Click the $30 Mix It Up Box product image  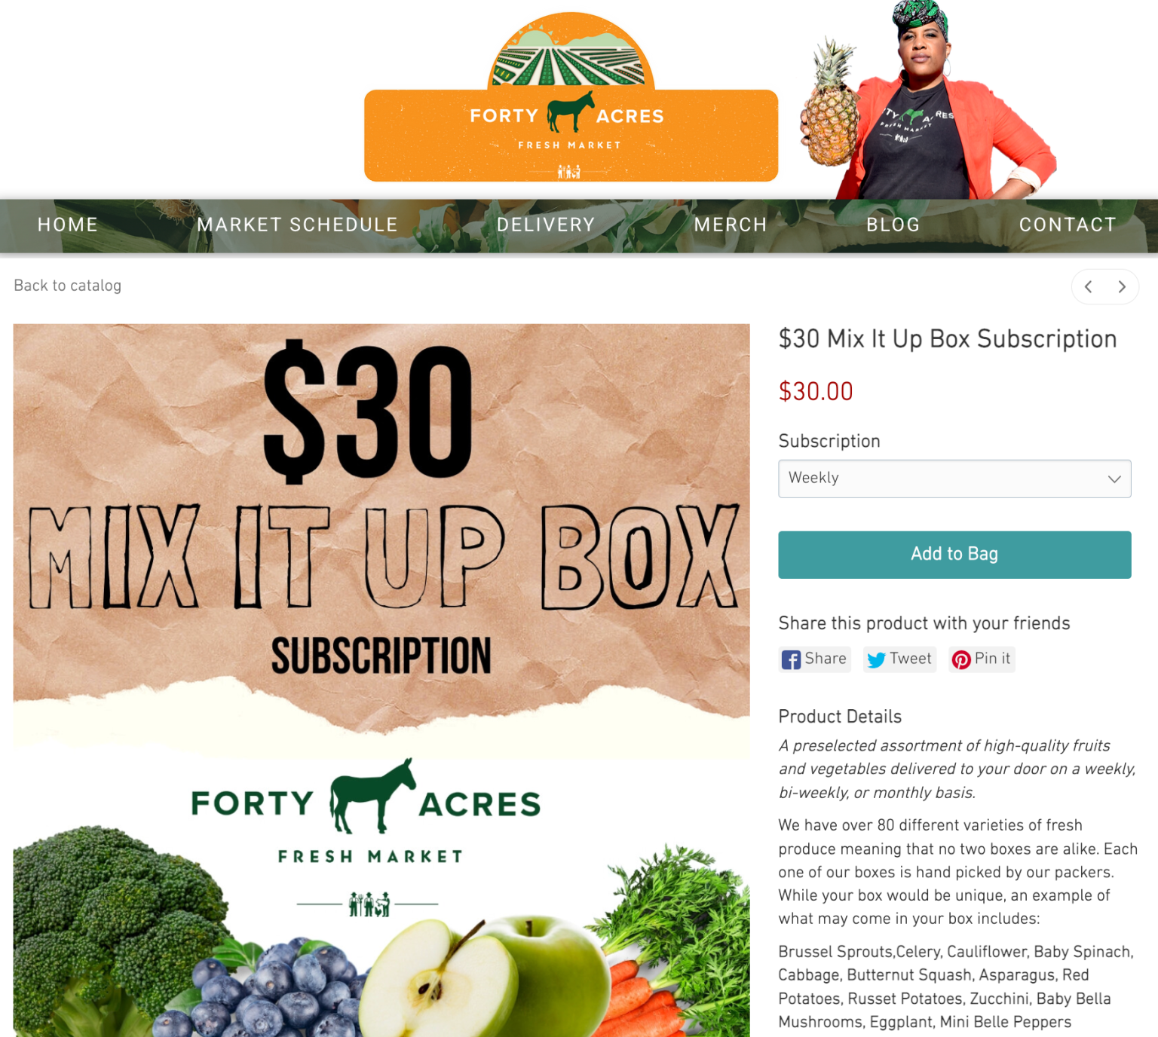[x=381, y=681]
